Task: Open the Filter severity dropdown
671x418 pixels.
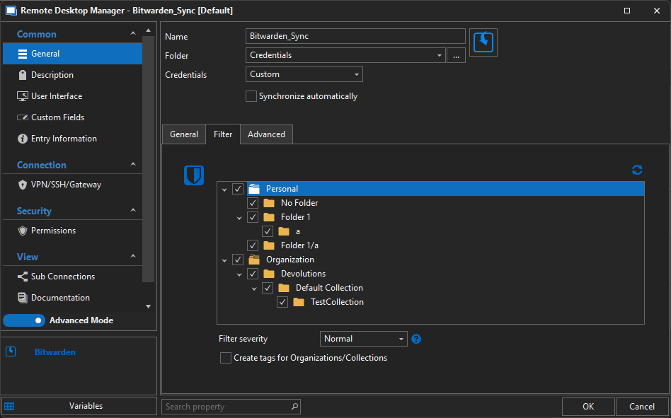Action: tap(364, 339)
